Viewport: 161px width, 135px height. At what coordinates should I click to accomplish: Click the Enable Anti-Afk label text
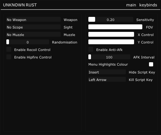pyautogui.click(x=109, y=50)
